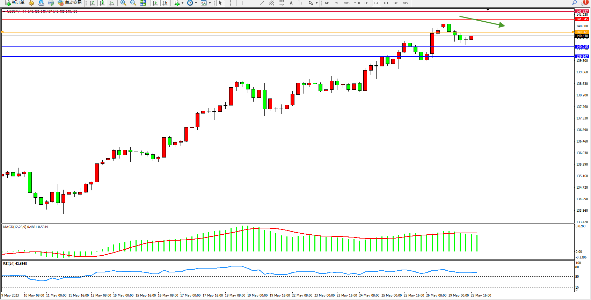Click the New Order (新订单) button

(15, 3)
